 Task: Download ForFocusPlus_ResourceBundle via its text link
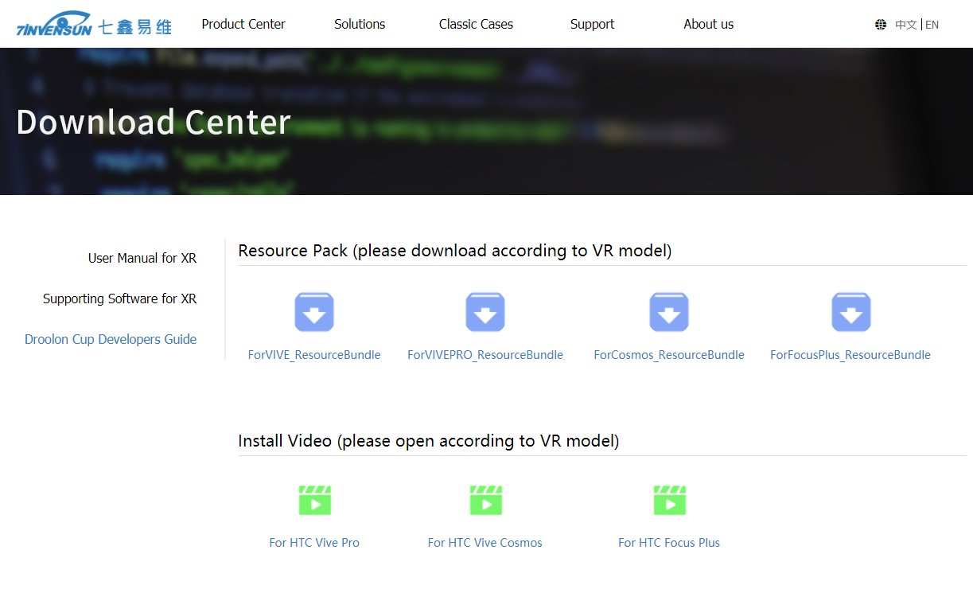click(850, 355)
